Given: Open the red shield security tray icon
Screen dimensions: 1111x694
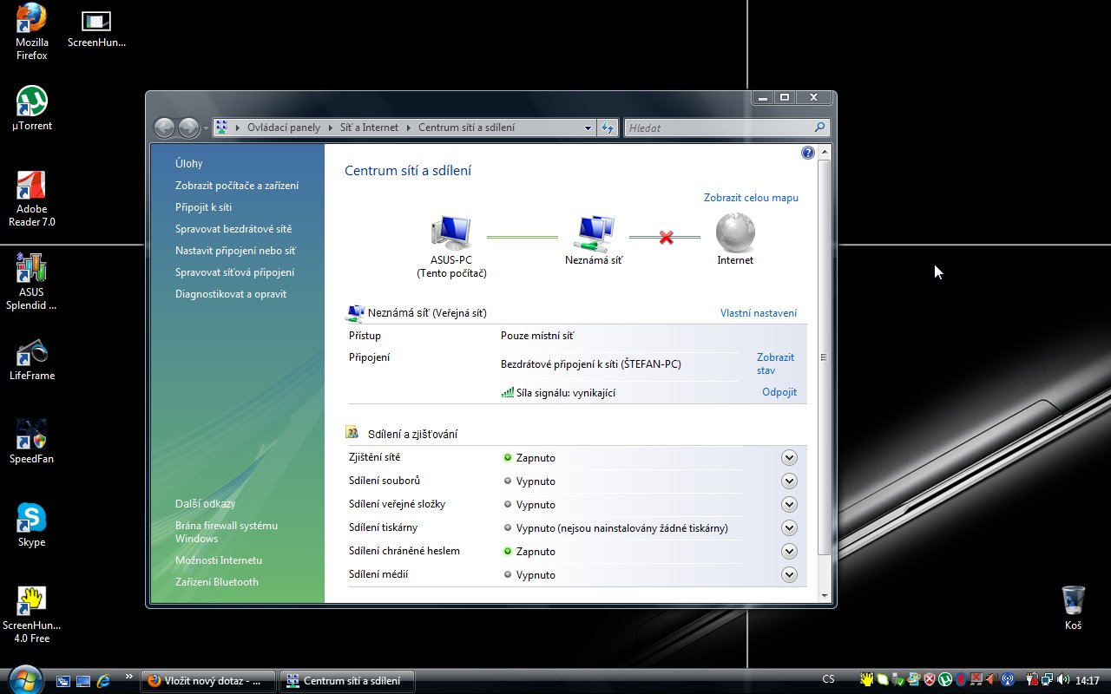Looking at the screenshot, I should tap(930, 680).
